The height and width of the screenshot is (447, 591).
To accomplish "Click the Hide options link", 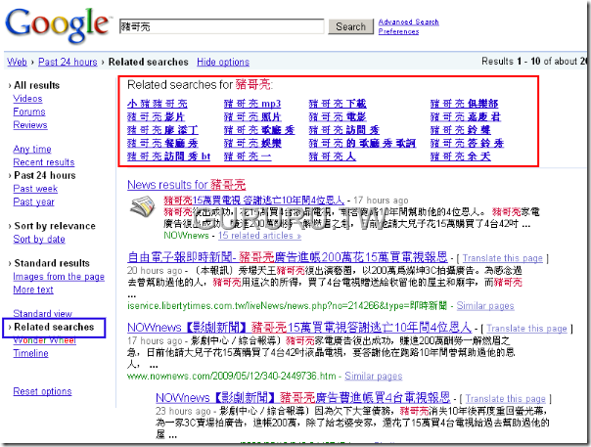I will point(223,62).
